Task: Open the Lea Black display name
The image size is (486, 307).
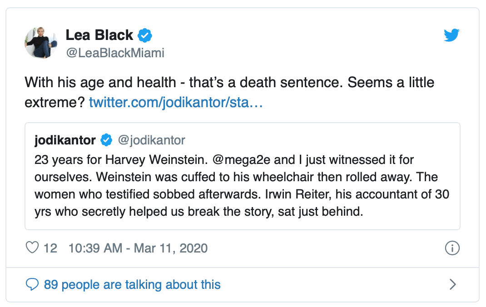Action: pos(99,35)
